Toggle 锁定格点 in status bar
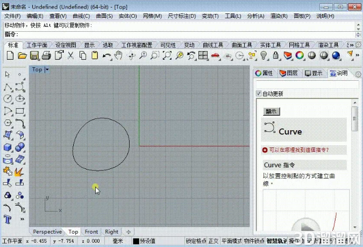 click(196, 241)
